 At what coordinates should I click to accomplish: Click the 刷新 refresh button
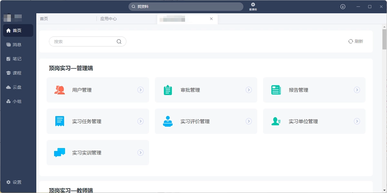click(355, 41)
